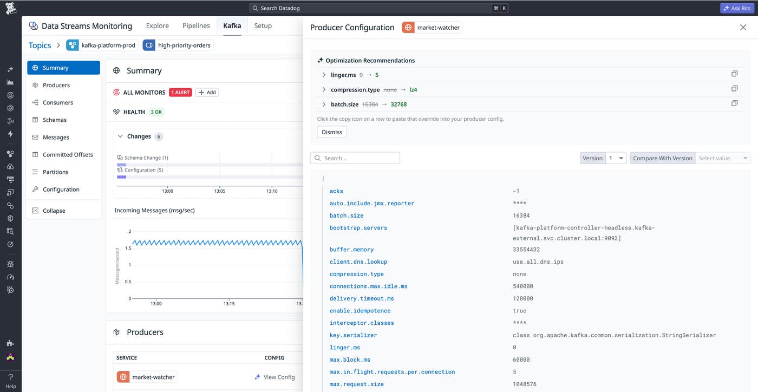Open the cloud icon in left navigation
Screen dimensions: 758x392
coord(10,166)
